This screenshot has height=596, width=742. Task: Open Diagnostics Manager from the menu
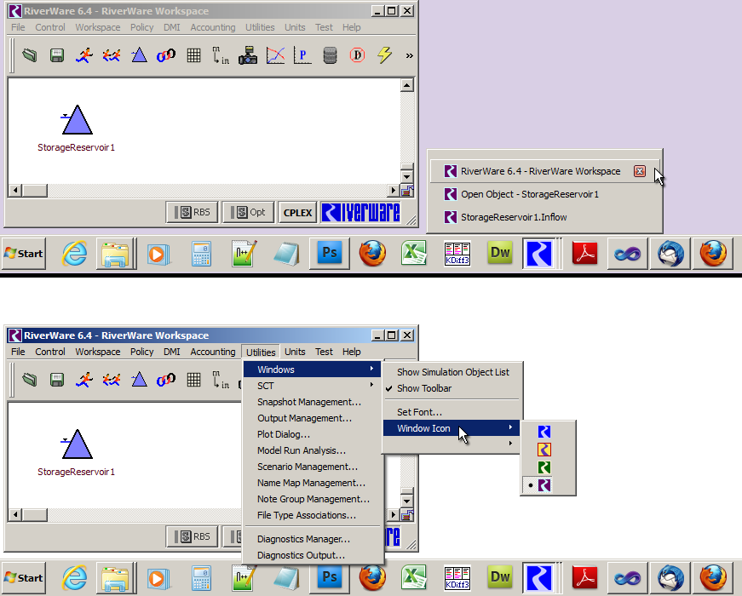tap(313, 539)
